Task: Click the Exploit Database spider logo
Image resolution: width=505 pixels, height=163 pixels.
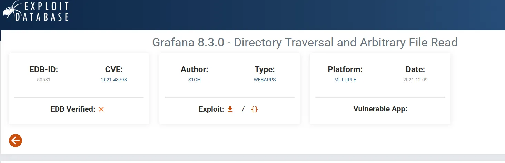Action: [x=10, y=10]
